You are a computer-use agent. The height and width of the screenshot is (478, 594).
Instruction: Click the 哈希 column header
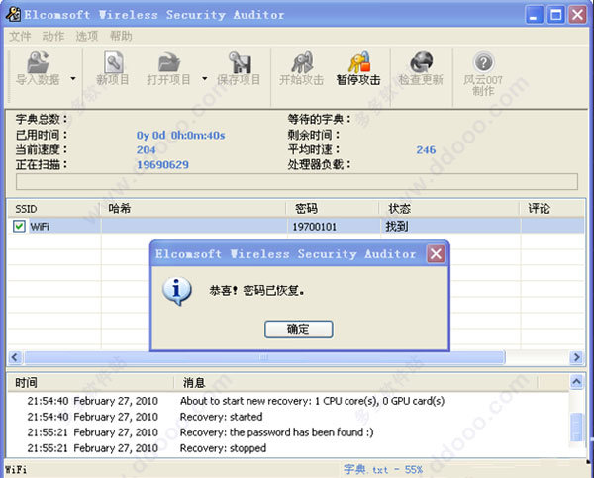tap(193, 209)
